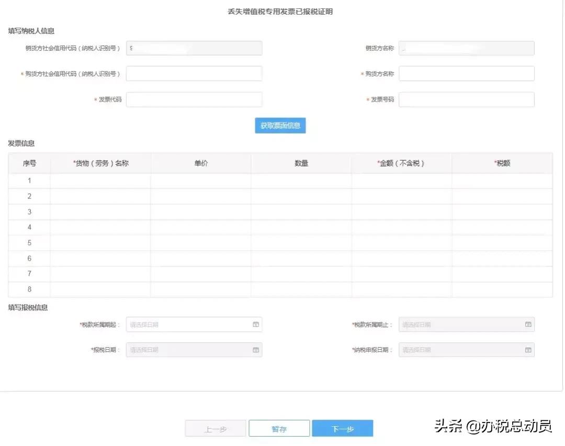The image size is (565, 446).
Task: Click the 发票代码 input field
Action: click(194, 99)
